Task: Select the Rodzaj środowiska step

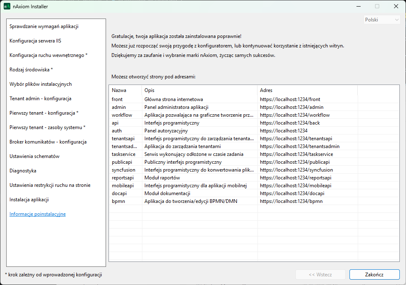Action: tap(31, 70)
